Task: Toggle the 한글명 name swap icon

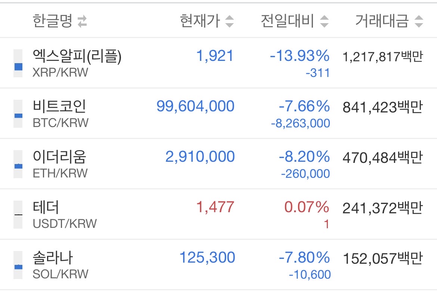Action: [x=82, y=22]
